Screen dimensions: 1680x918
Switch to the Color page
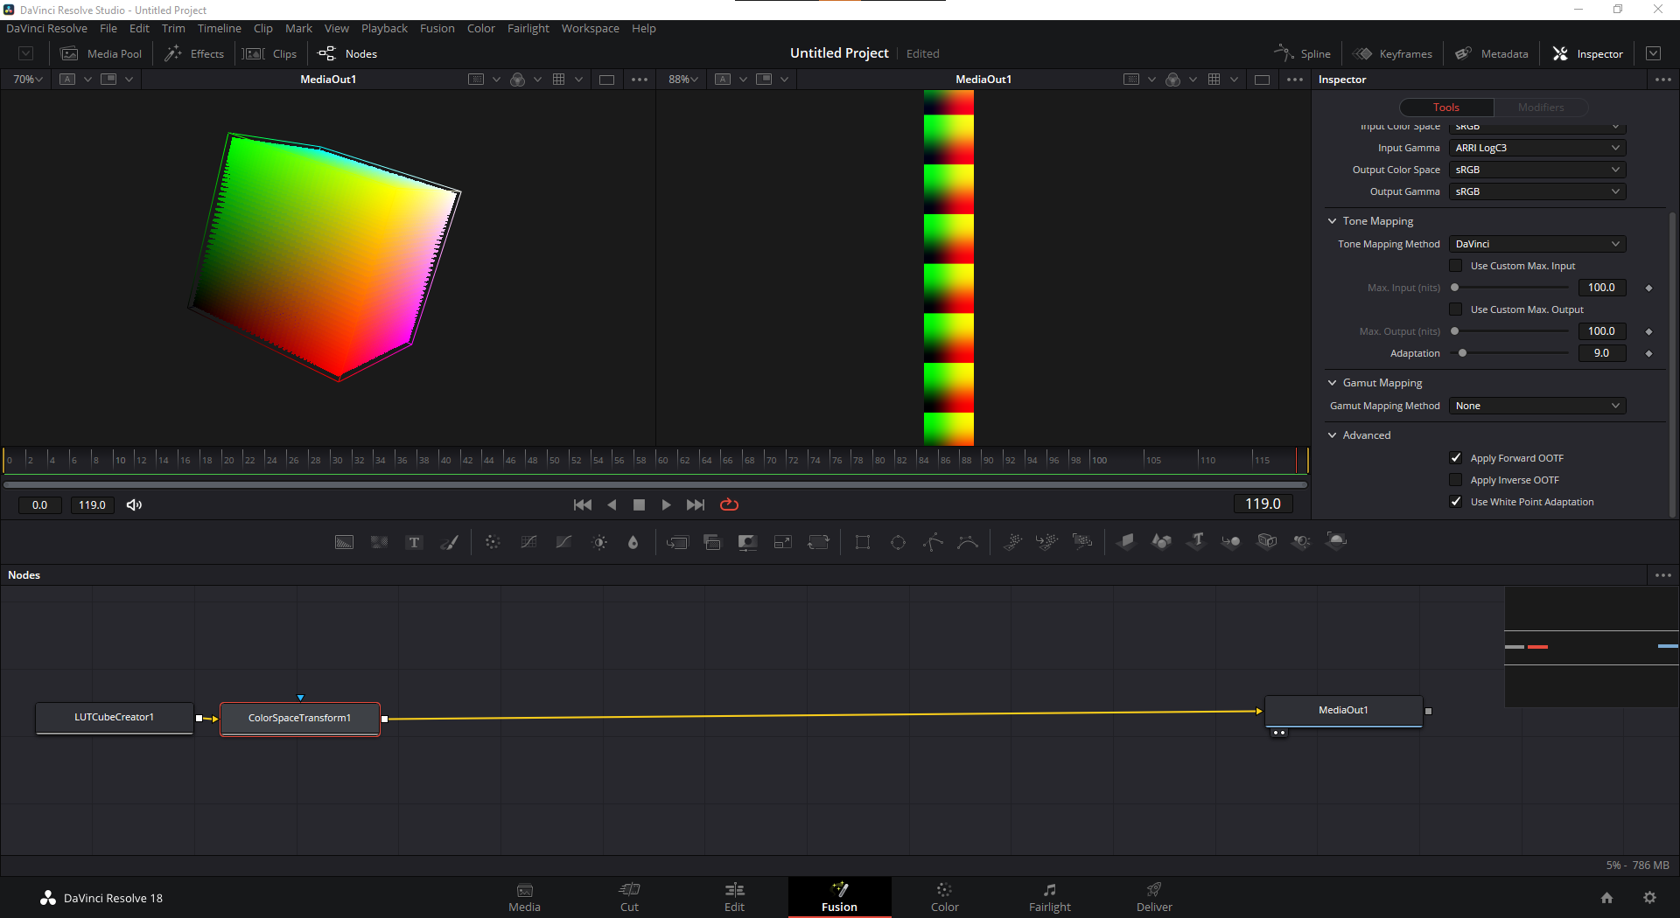944,897
